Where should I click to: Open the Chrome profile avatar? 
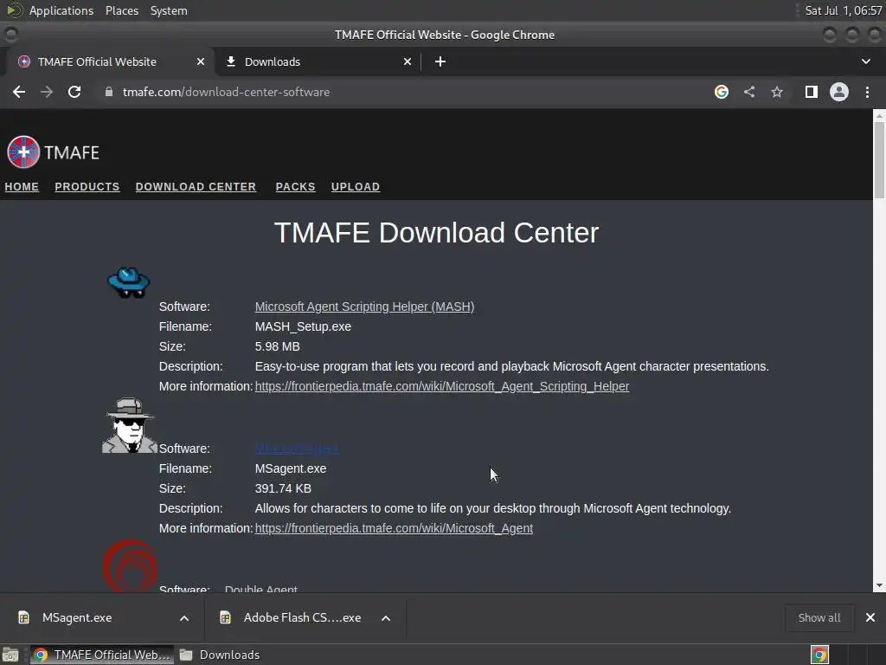click(x=839, y=92)
